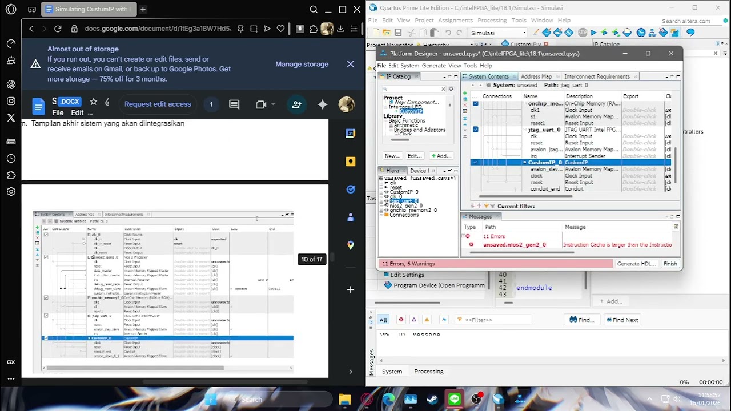Open the Generate menu in Platform Designer
Viewport: 731px width, 411px height.
(x=433, y=66)
